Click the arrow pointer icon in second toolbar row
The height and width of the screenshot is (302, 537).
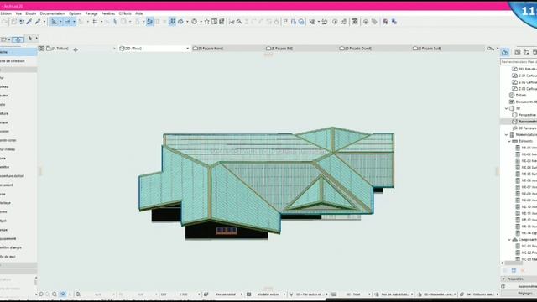[30, 39]
